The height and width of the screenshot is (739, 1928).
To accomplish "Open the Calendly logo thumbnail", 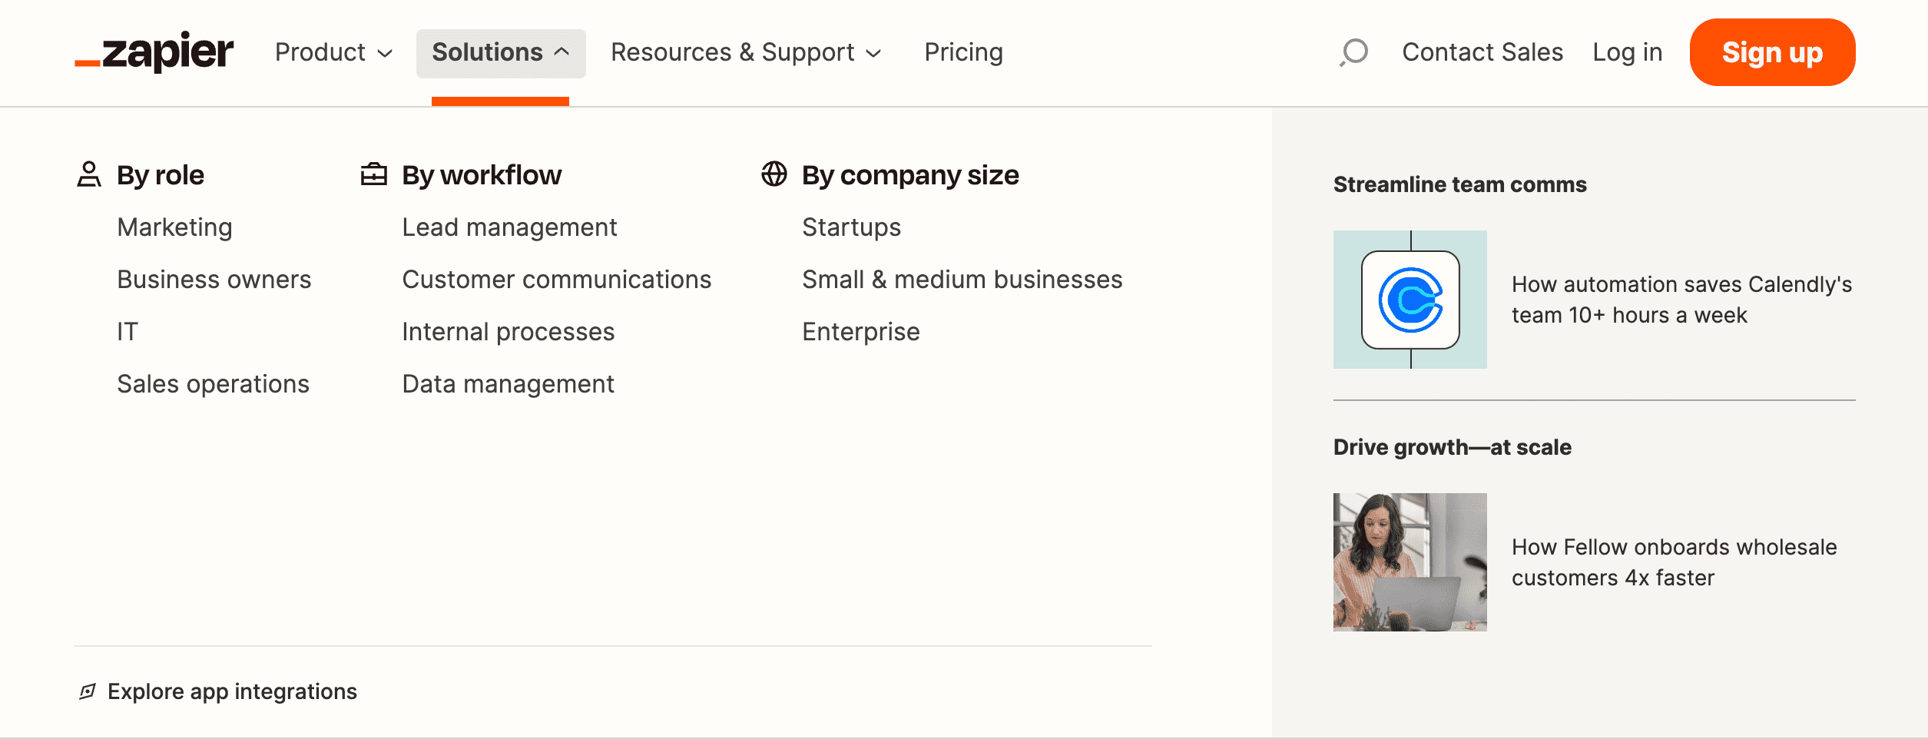I will coord(1410,300).
